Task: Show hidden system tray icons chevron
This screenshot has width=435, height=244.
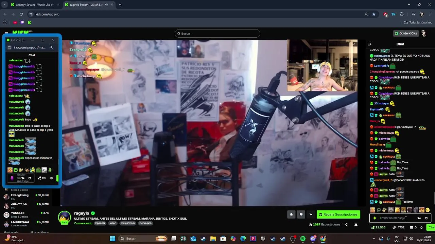Action: 374,239
